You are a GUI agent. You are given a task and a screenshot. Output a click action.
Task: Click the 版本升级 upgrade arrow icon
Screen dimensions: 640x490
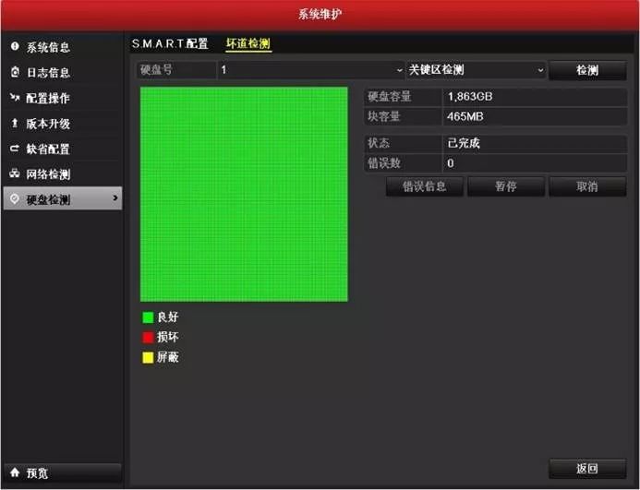click(15, 123)
